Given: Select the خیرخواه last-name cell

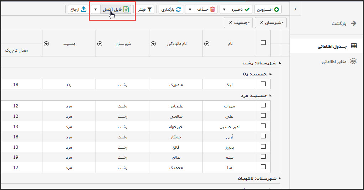Looking at the screenshot, I should pyautogui.click(x=176, y=127).
